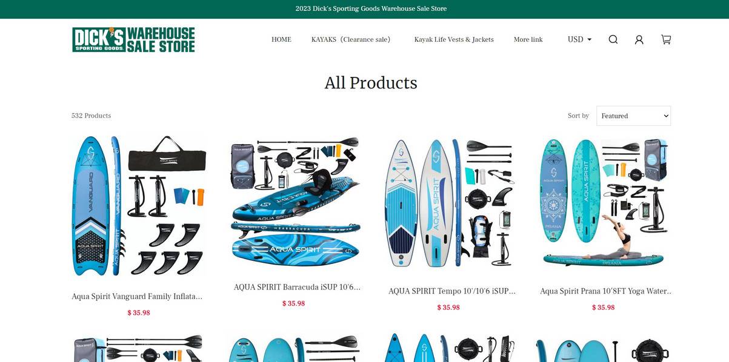
Task: Open Kayak Life Vests & Jackets menu
Action: (x=454, y=39)
